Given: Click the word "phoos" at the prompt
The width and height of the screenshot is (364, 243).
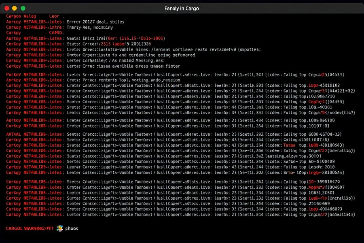Looking at the screenshot, I should tap(72, 228).
